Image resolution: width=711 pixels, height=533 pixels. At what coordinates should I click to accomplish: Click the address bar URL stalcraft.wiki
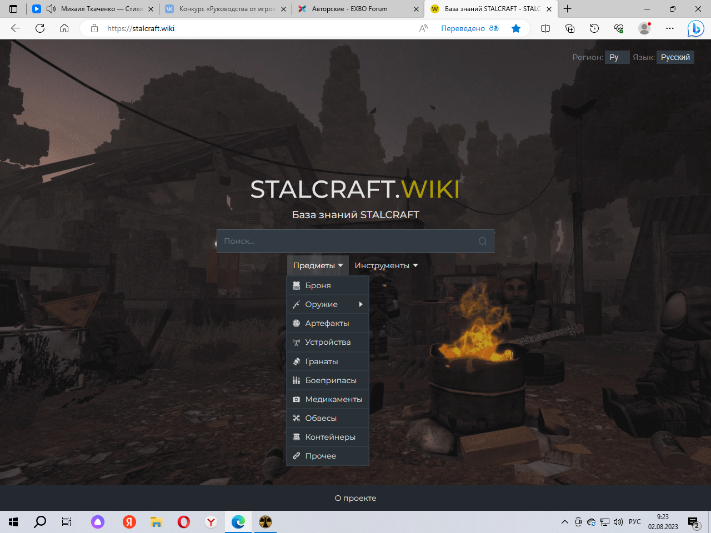tap(141, 28)
